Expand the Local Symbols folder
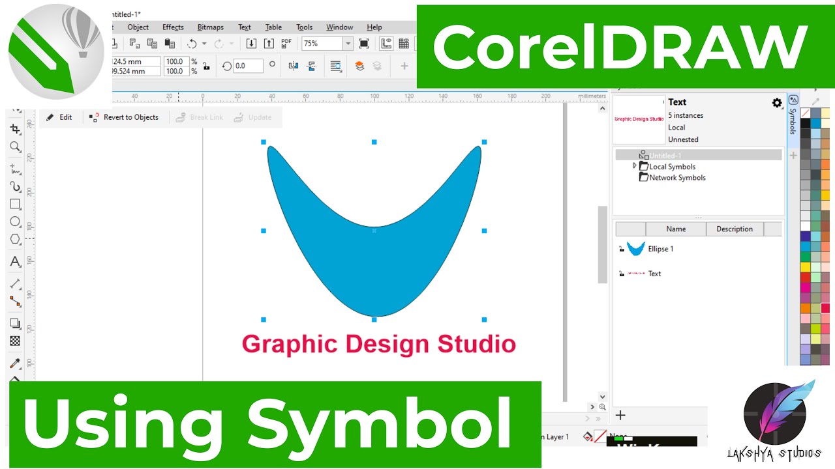Screen dimensions: 835x469 [634, 166]
